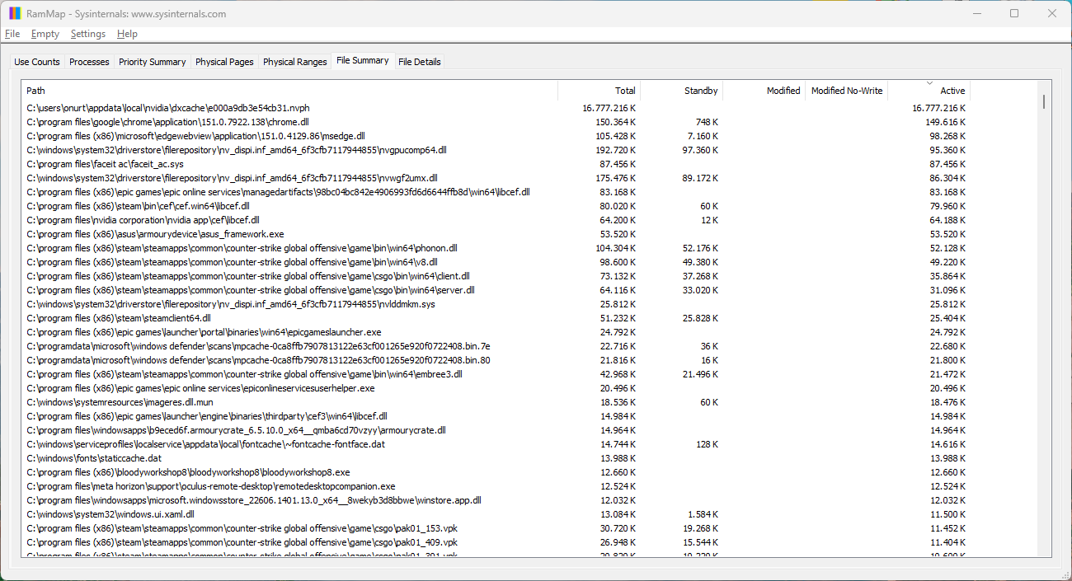Screen dimensions: 1072x581
Task: Click the 1.584 K Standby value
Action: point(703,514)
